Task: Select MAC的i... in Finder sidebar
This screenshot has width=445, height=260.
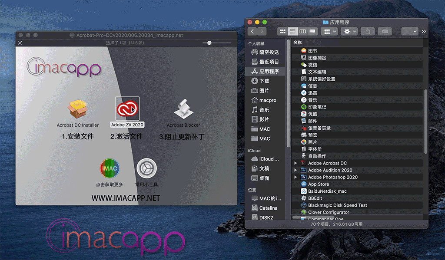Action: pyautogui.click(x=266, y=198)
